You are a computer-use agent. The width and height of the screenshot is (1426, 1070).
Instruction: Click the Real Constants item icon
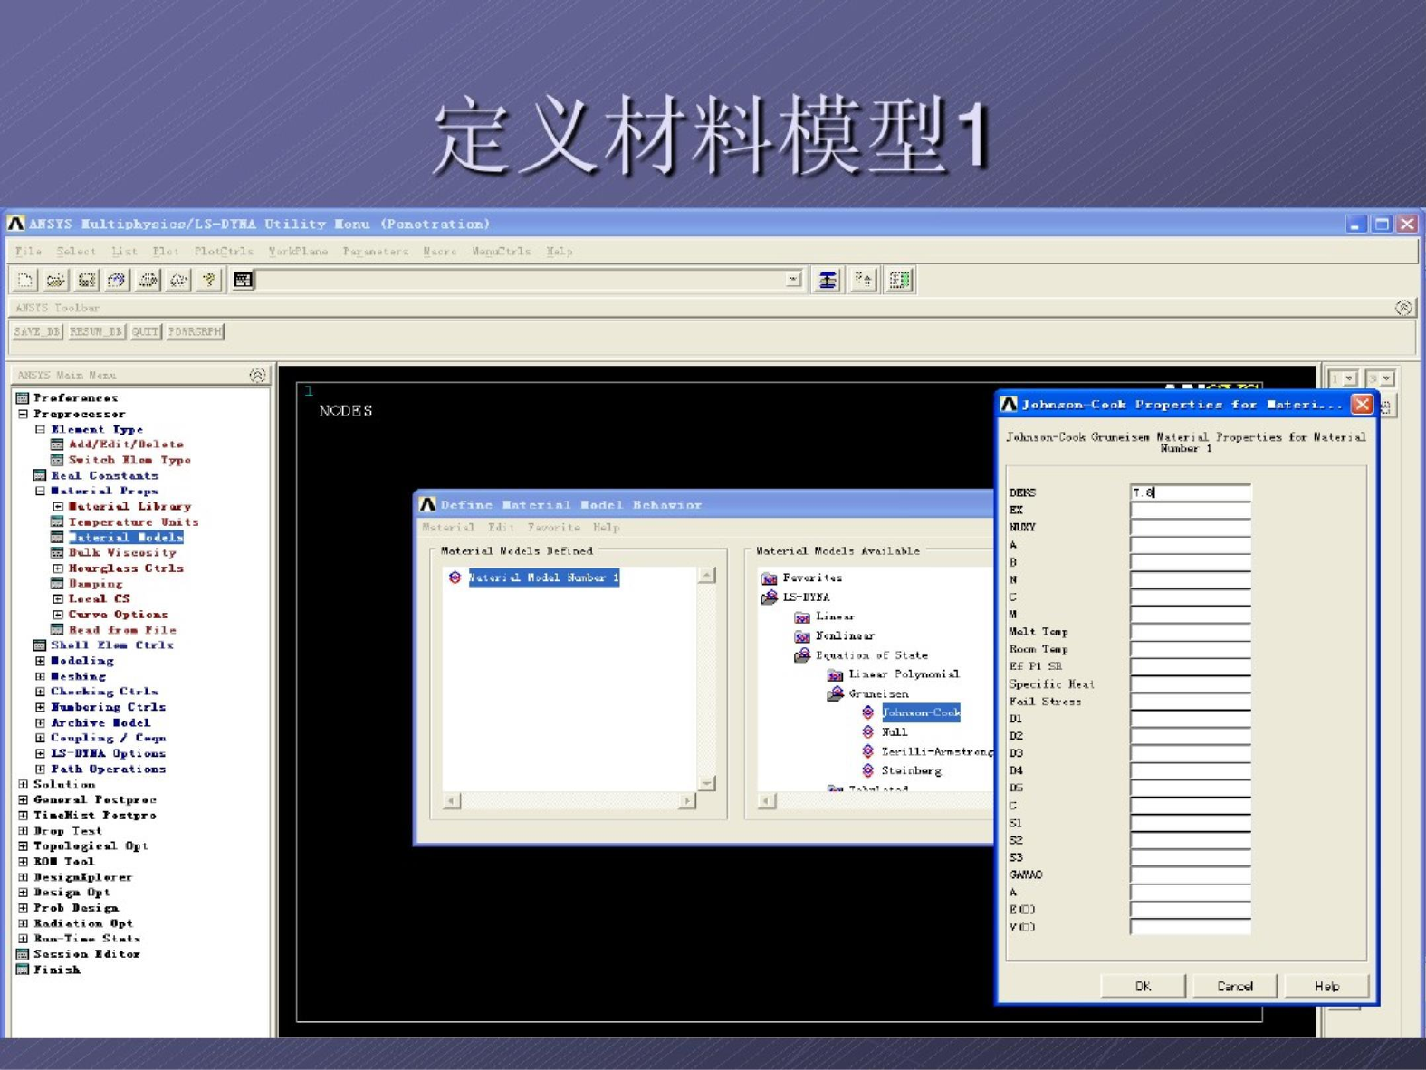[x=40, y=475]
